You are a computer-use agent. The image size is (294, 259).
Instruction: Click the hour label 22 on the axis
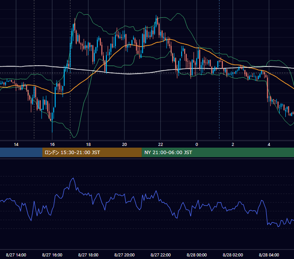tap(160, 145)
